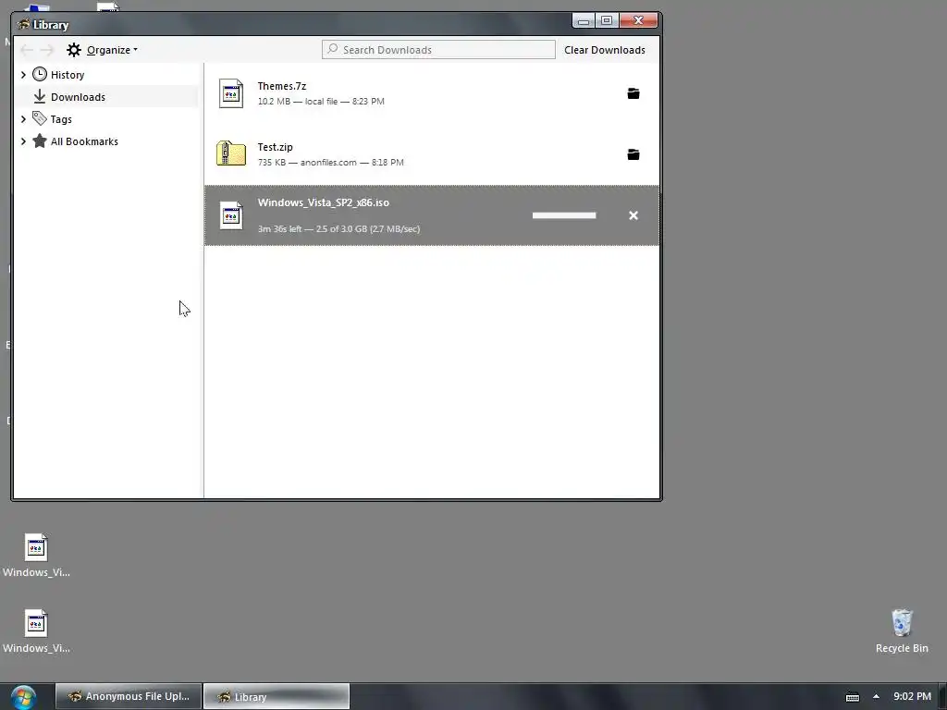Screen dimensions: 947x710
Task: Select All Bookmarks in the sidebar
Action: point(84,141)
